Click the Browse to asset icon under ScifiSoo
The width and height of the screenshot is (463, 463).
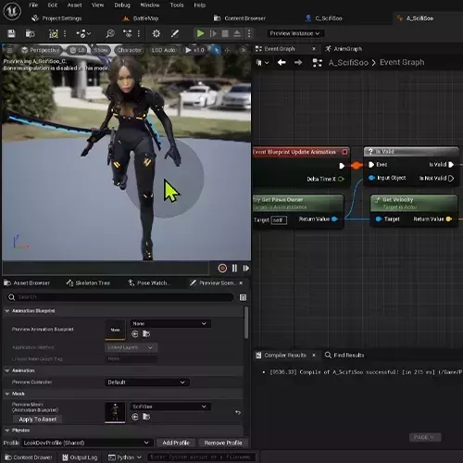point(146,417)
